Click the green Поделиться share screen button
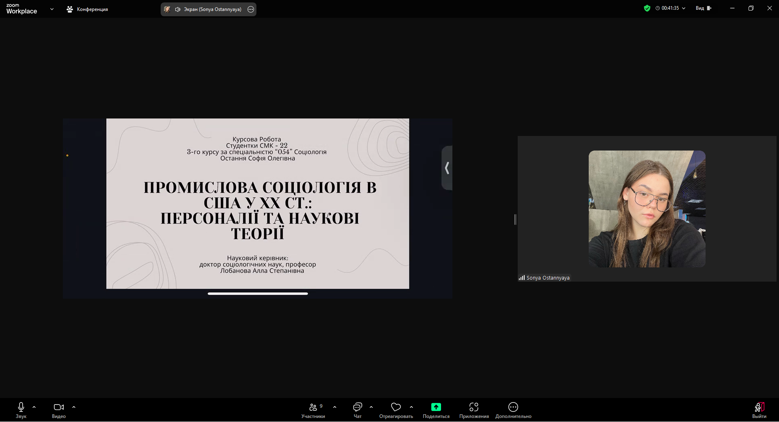779x422 pixels. pos(436,407)
